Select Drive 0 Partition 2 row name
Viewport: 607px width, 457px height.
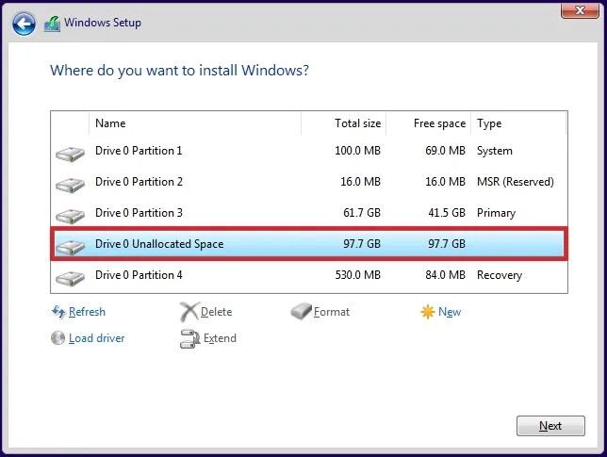click(x=139, y=182)
